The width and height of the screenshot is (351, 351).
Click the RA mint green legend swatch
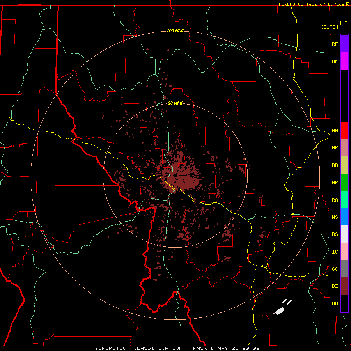tap(344, 200)
